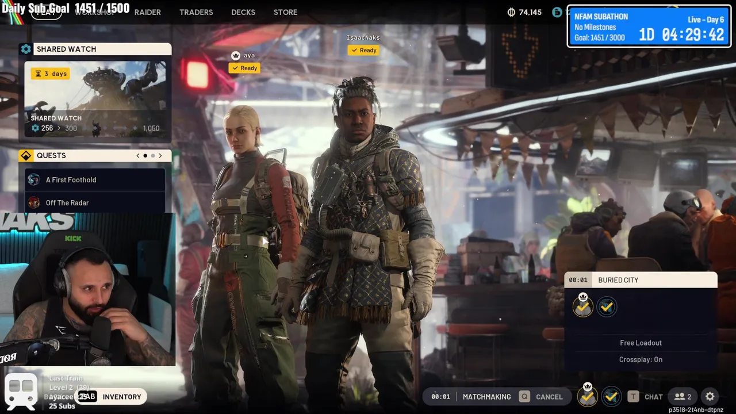
Task: Click the 1,050 final reward value
Action: click(151, 128)
